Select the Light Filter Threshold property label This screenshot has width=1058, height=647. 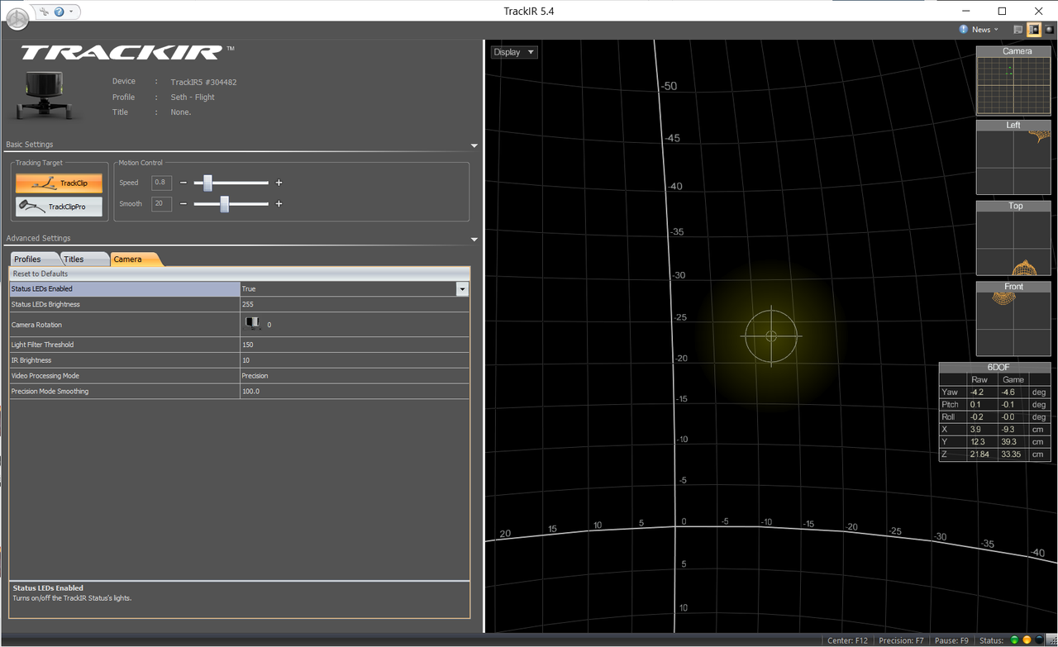pos(124,345)
